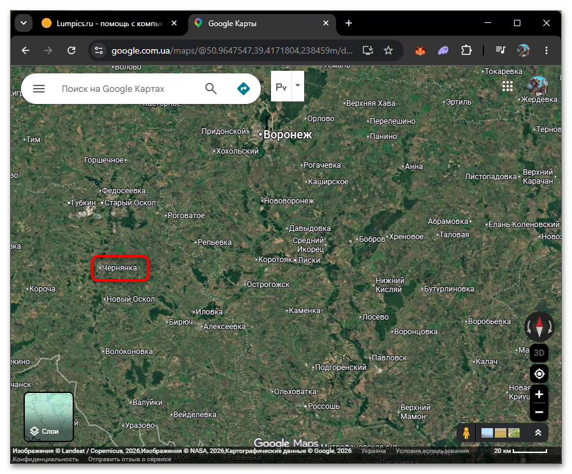Image resolution: width=572 pixels, height=474 pixels.
Task: Show your location with the target icon
Action: click(x=539, y=374)
